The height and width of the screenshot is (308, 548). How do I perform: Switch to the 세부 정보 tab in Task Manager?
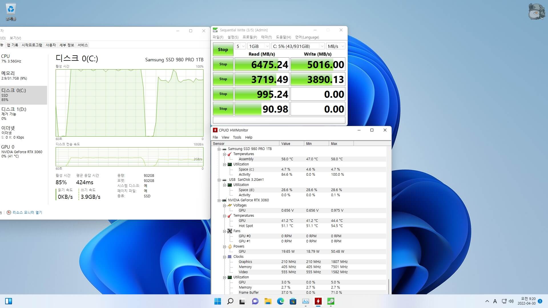67,45
